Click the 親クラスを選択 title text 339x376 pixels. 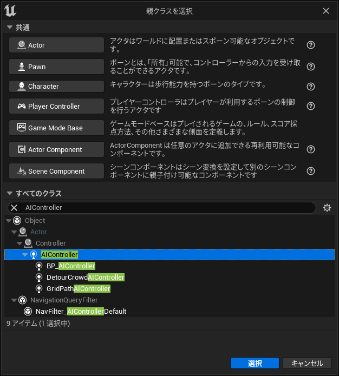[169, 11]
